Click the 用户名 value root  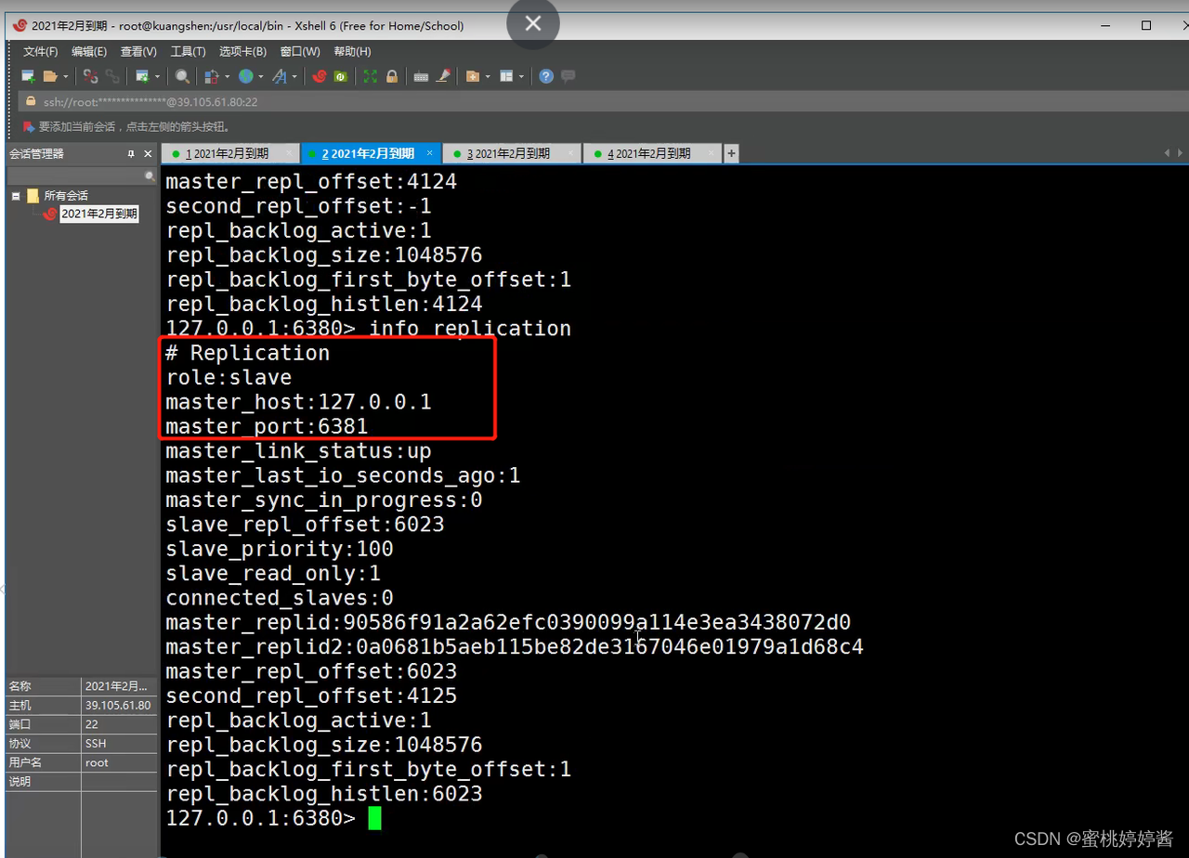click(96, 762)
